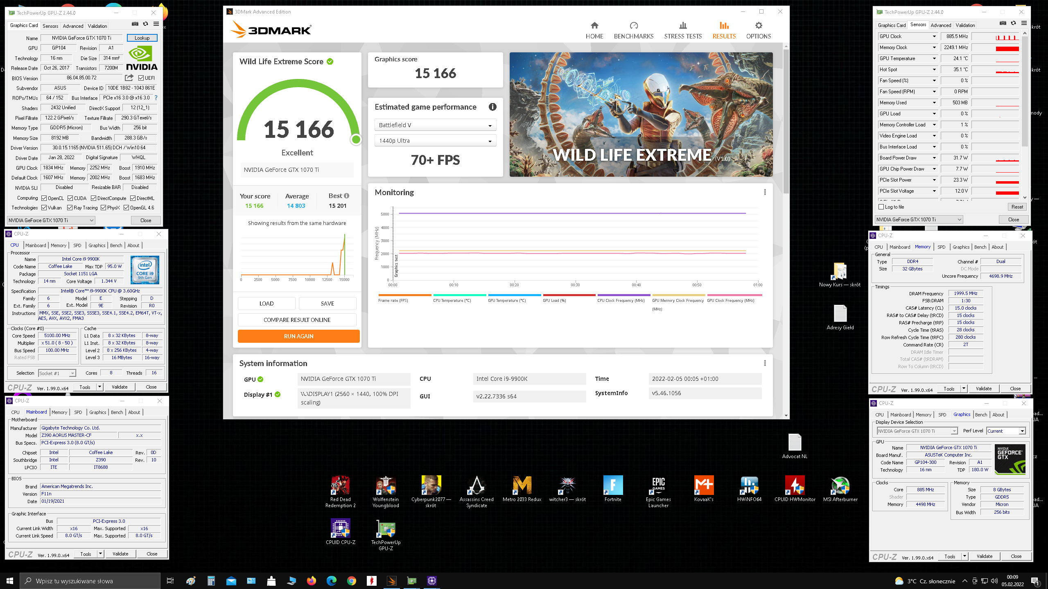This screenshot has height=589, width=1048.
Task: Open CPUID HWMonitor desktop icon
Action: [795, 489]
